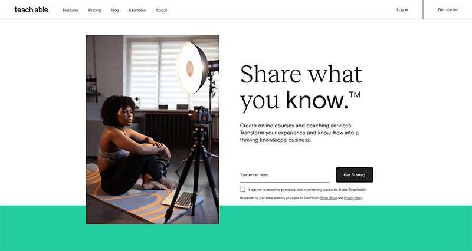Tick the marketing updates checkbox

click(x=242, y=189)
